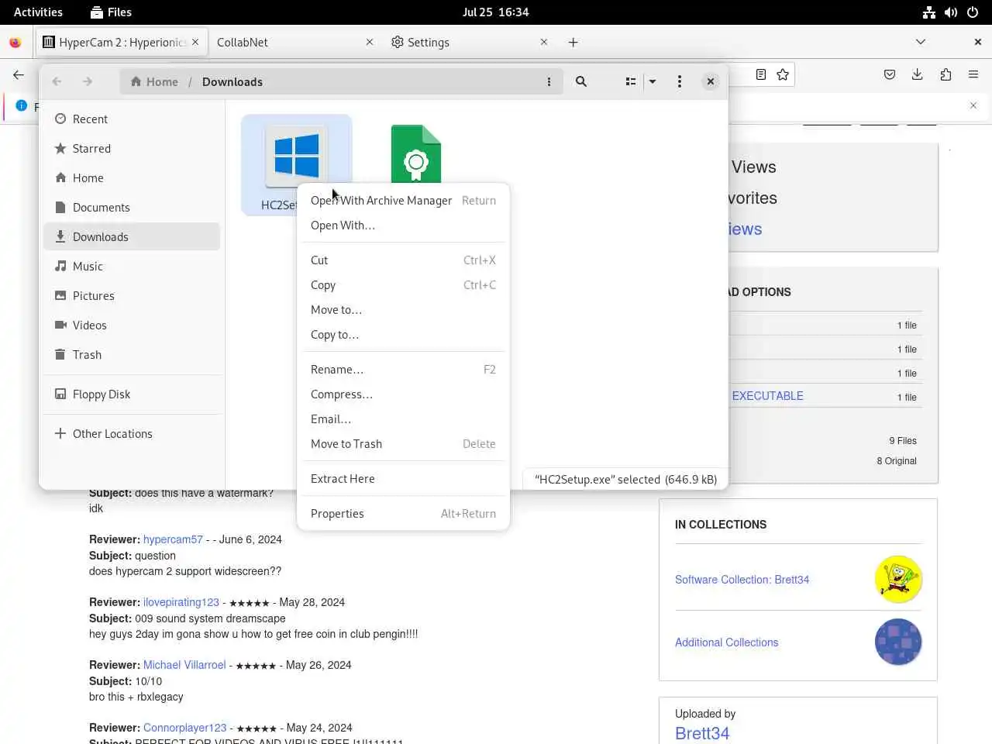Click the ilovepirating123 reviewer link
The width and height of the screenshot is (992, 744).
(181, 602)
